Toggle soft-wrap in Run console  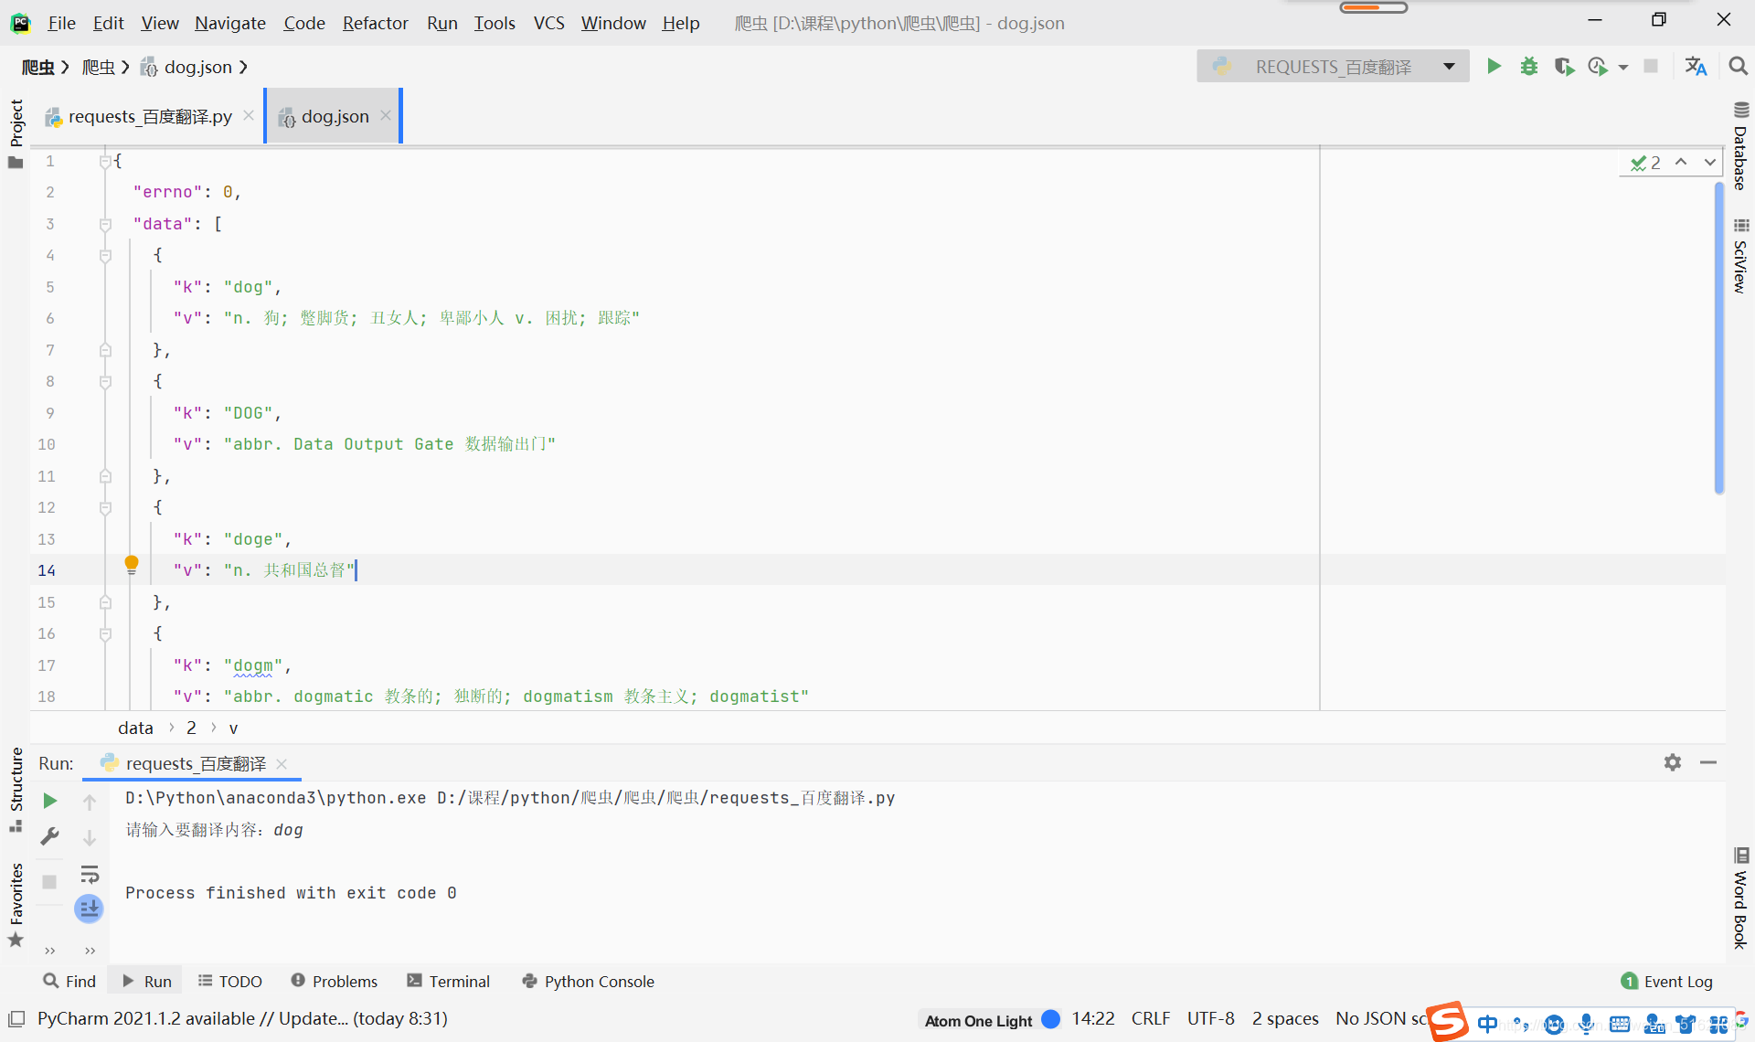[90, 874]
